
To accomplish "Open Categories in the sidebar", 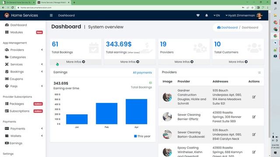I will (x=17, y=57).
